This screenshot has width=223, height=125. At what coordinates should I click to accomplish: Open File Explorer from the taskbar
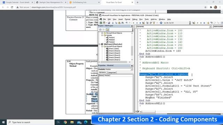[72, 122]
